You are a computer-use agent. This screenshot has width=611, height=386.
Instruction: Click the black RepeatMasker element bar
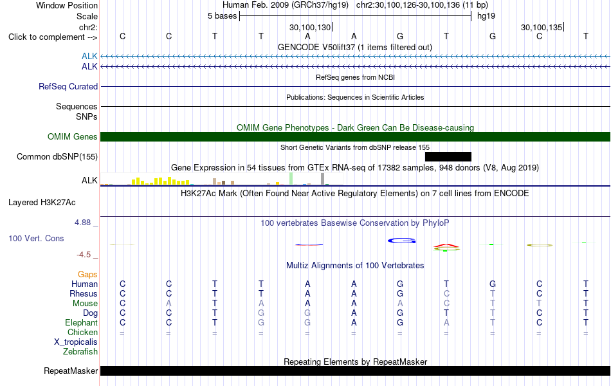[x=355, y=371]
